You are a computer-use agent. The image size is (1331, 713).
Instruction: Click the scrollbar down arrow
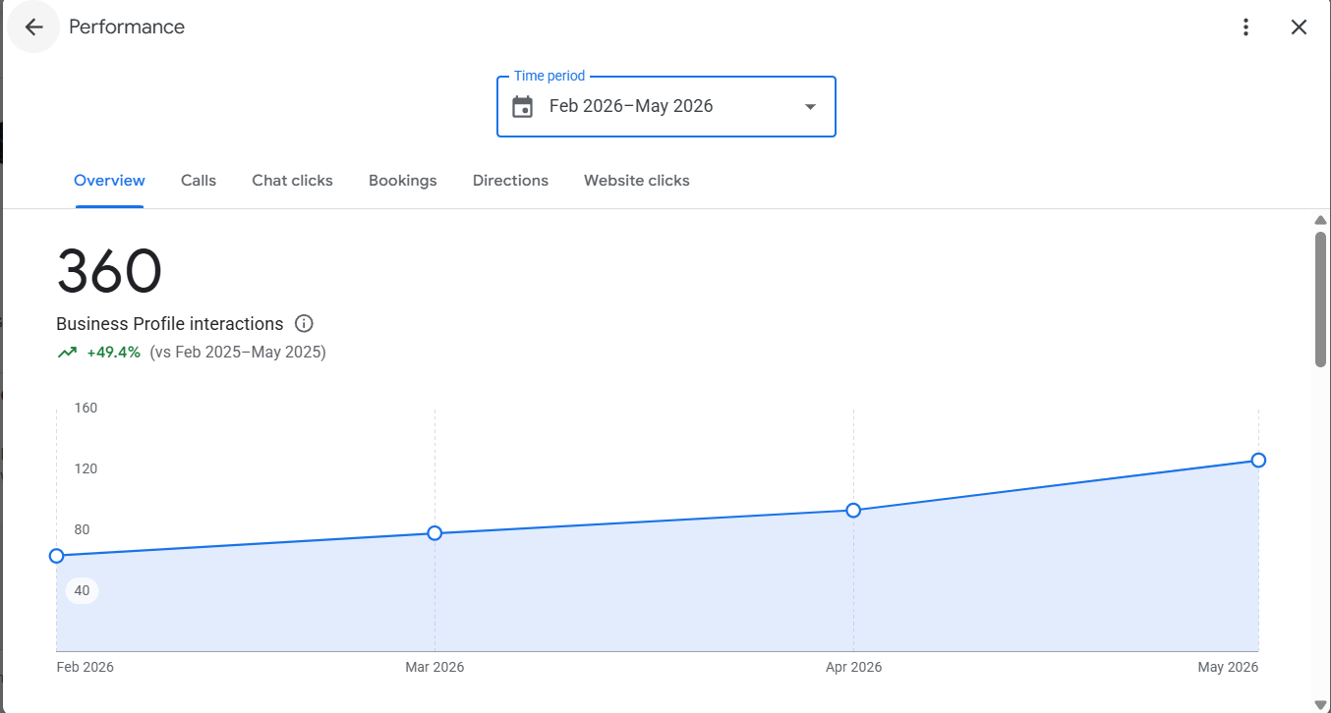(1320, 704)
